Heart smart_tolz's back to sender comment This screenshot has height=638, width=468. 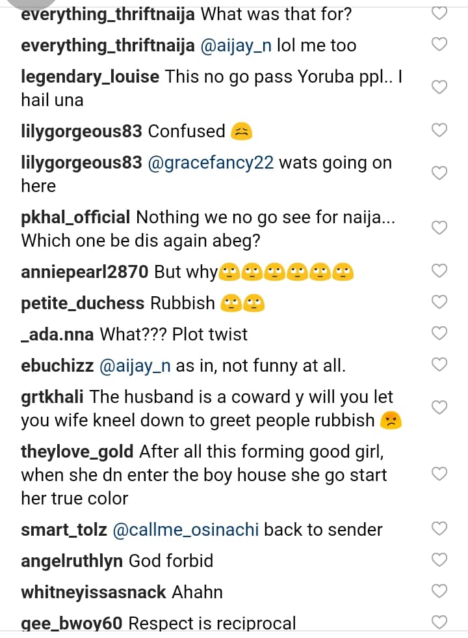(x=440, y=529)
